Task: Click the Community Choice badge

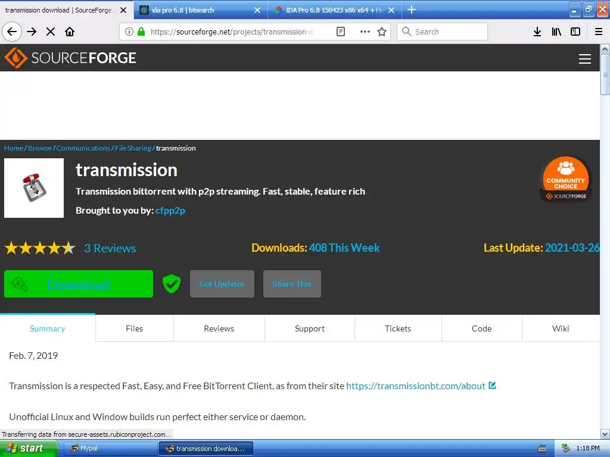Action: pyautogui.click(x=566, y=179)
